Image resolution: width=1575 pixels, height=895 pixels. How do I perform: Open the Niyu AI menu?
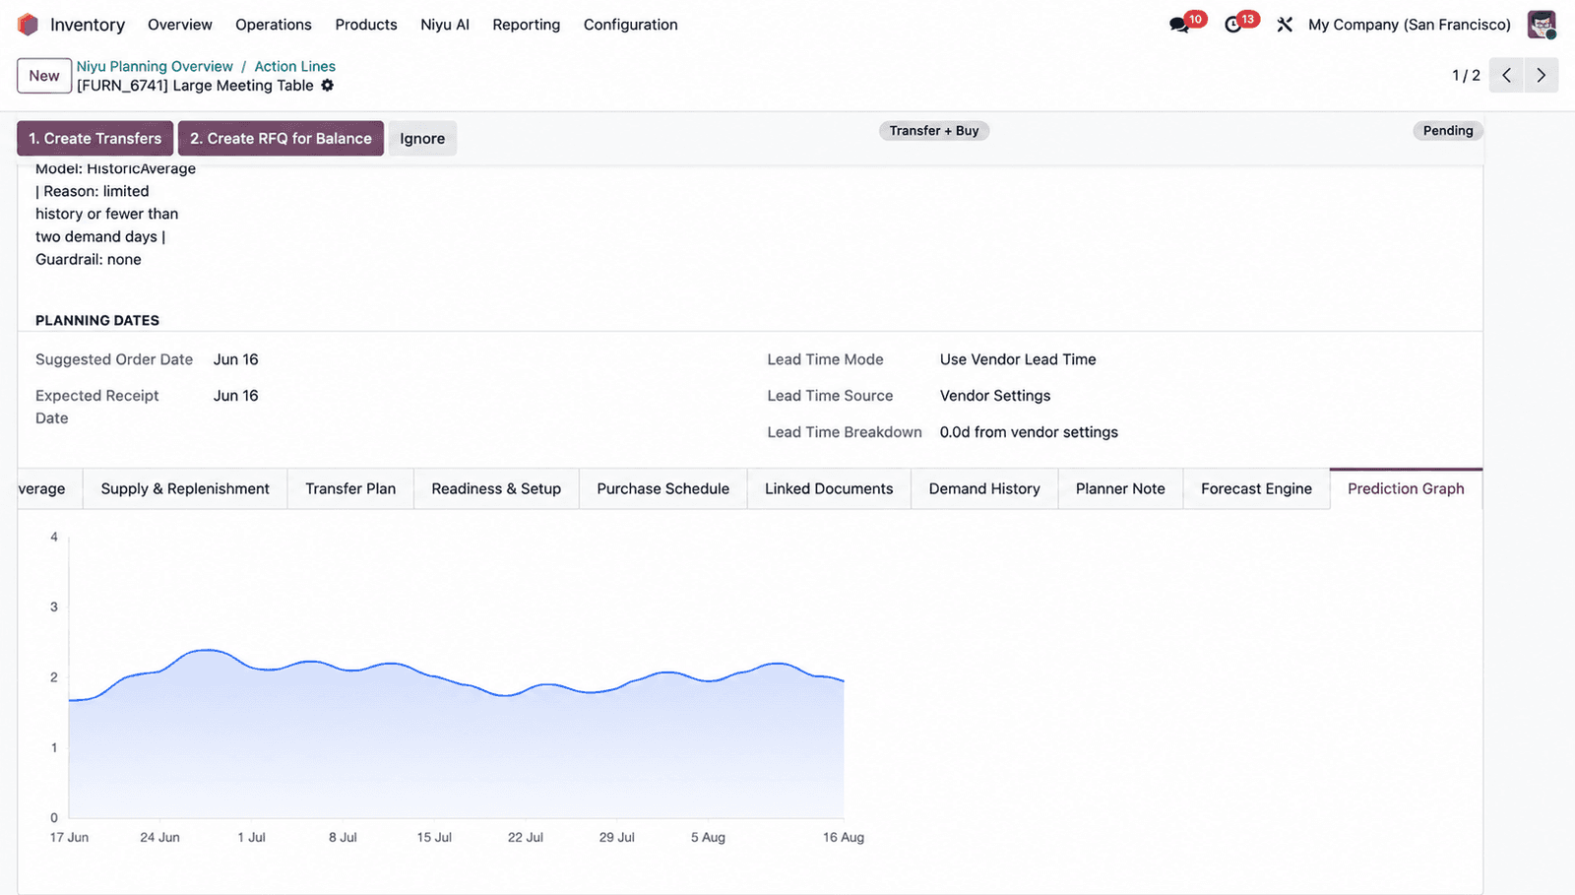point(445,25)
